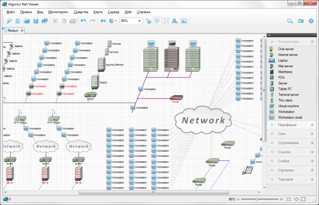Click the save all icon
319x205 pixels.
pyautogui.click(x=45, y=21)
